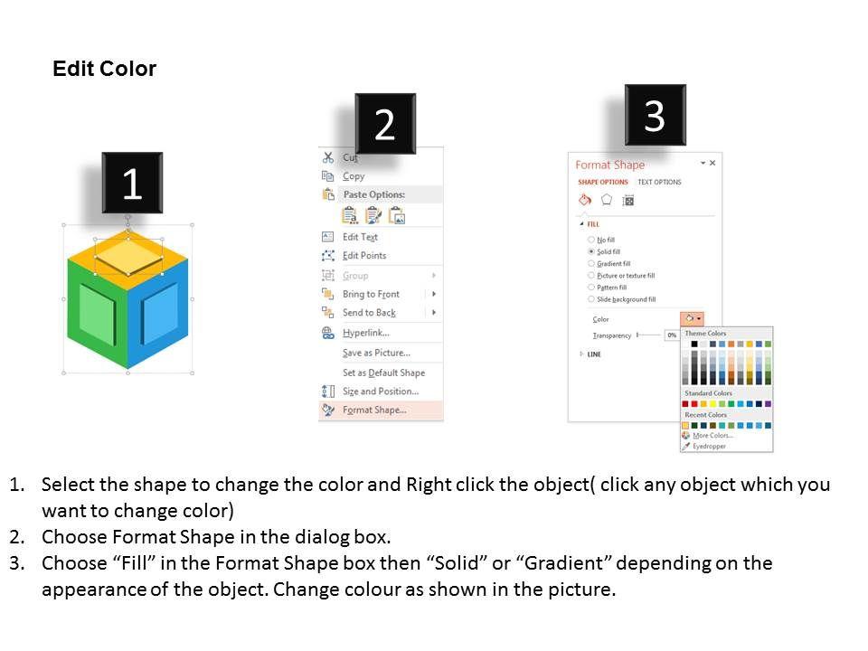Expand the Bring to Front submenu arrow
The image size is (868, 651).
pos(434,294)
